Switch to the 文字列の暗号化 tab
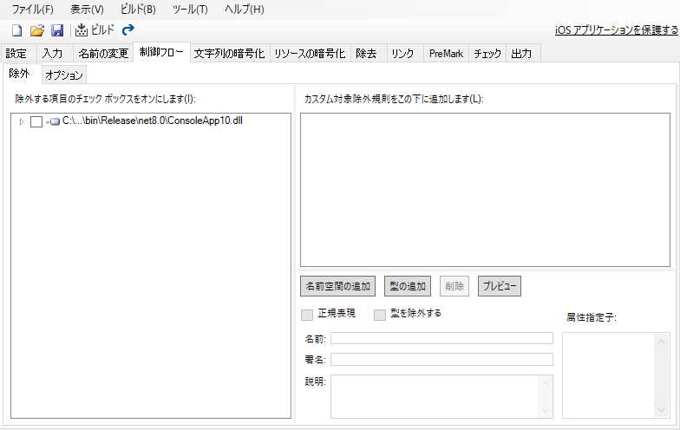The image size is (680, 430). click(229, 54)
